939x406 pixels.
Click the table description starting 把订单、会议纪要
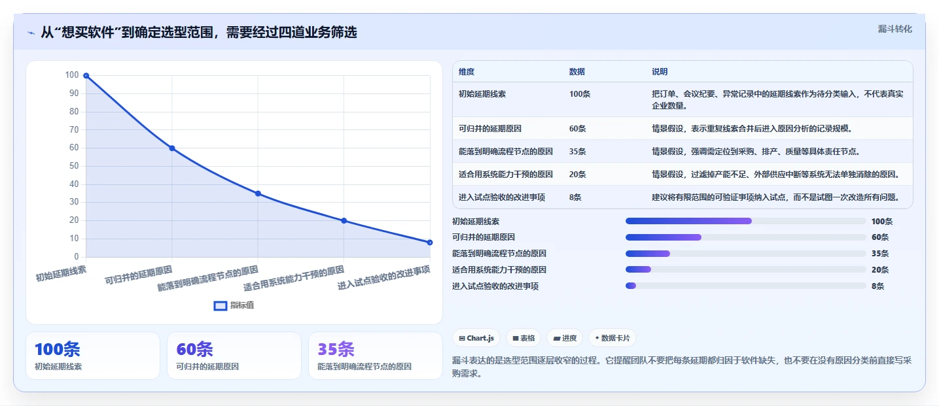(778, 100)
